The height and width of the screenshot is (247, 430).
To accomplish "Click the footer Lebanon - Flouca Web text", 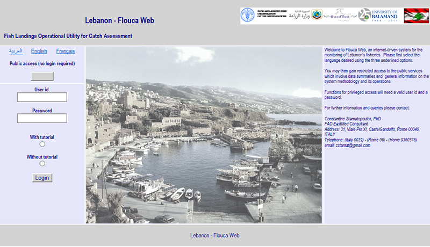I will (215, 236).
